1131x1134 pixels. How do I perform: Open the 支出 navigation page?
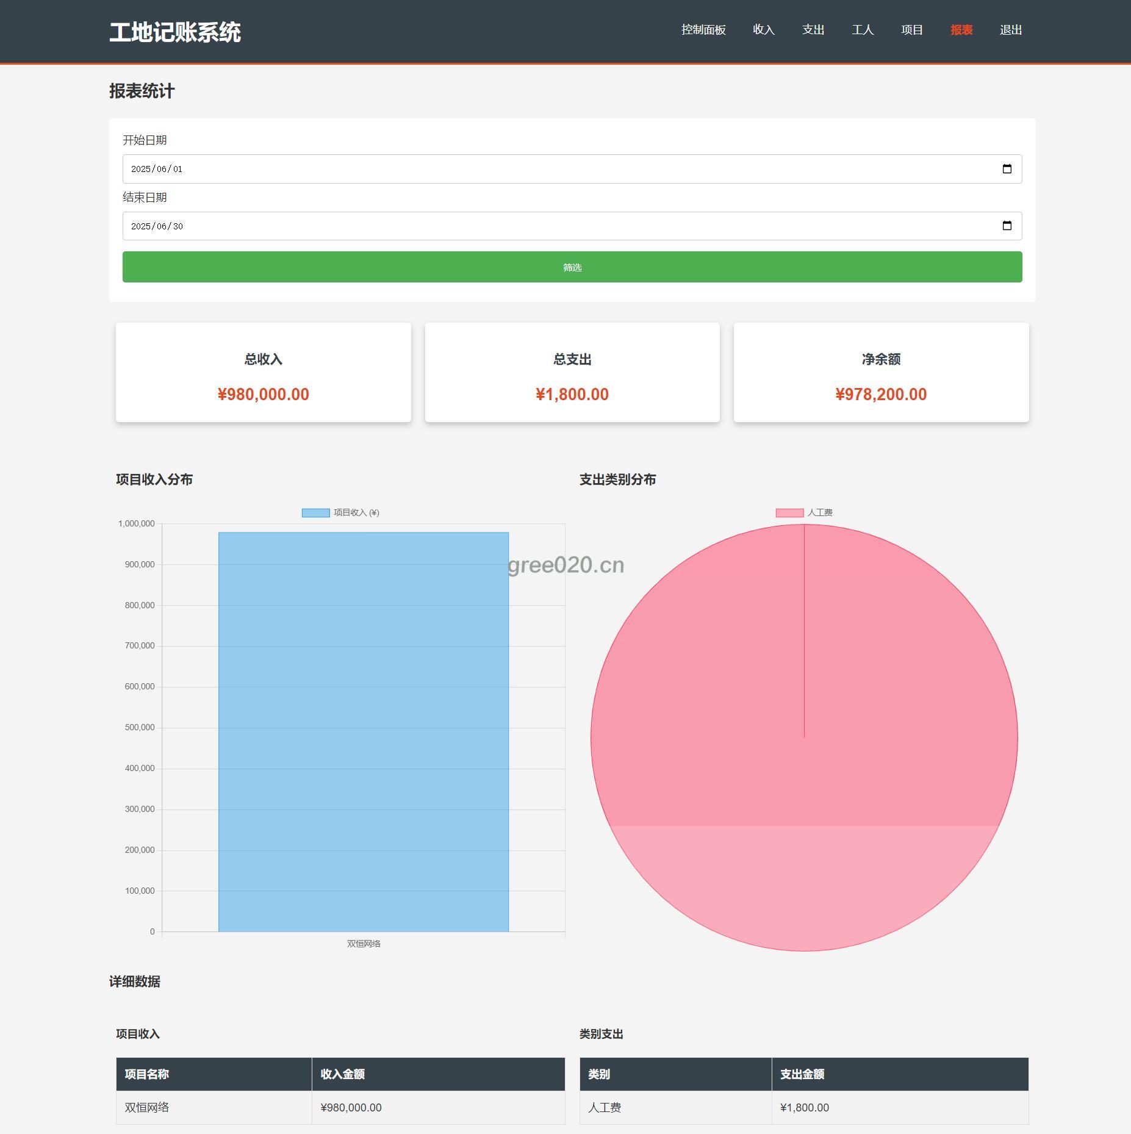coord(813,30)
